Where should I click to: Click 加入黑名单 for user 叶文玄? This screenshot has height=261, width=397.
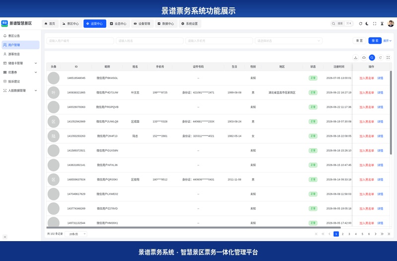367,92
